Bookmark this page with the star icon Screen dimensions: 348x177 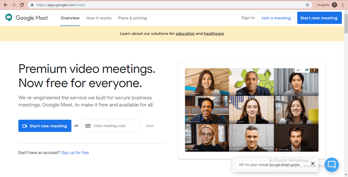click(x=307, y=5)
